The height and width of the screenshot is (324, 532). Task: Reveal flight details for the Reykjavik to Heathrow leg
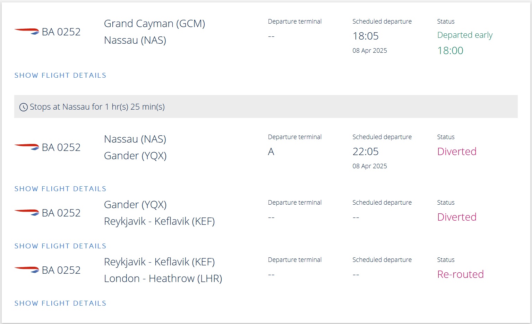coord(60,303)
